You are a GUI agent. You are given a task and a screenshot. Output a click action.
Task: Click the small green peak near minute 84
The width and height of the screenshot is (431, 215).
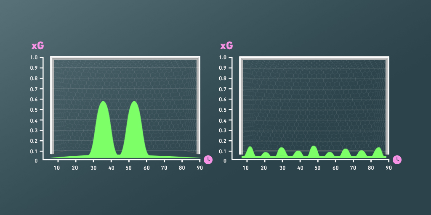pyautogui.click(x=378, y=152)
